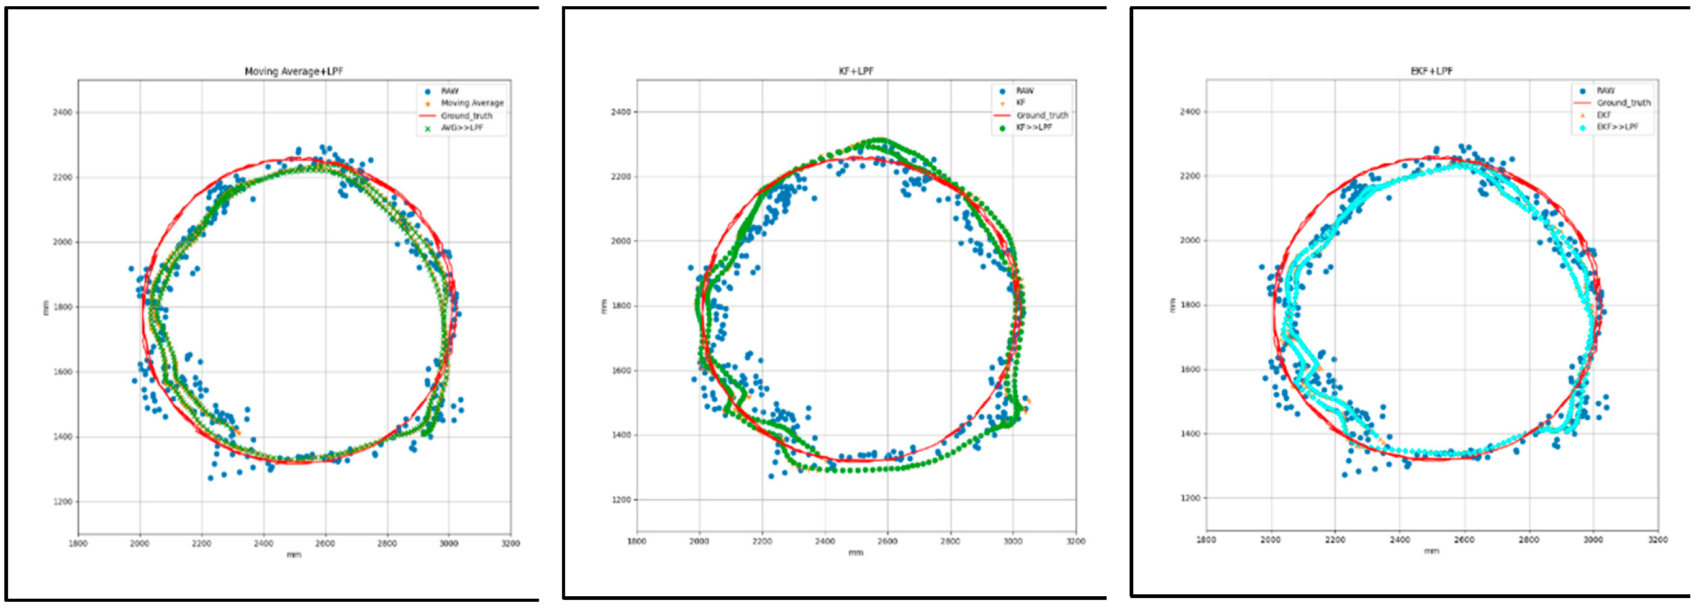Viewport: 1699px width, 608px height.
Task: Select the orange EKF triangle marker in the right legend
Action: (1583, 116)
